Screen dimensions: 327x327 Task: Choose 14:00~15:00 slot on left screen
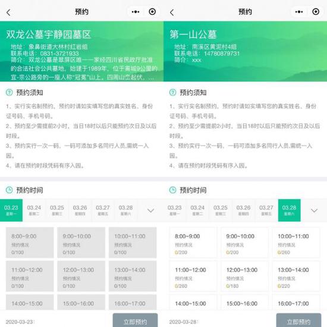[x=30, y=303]
